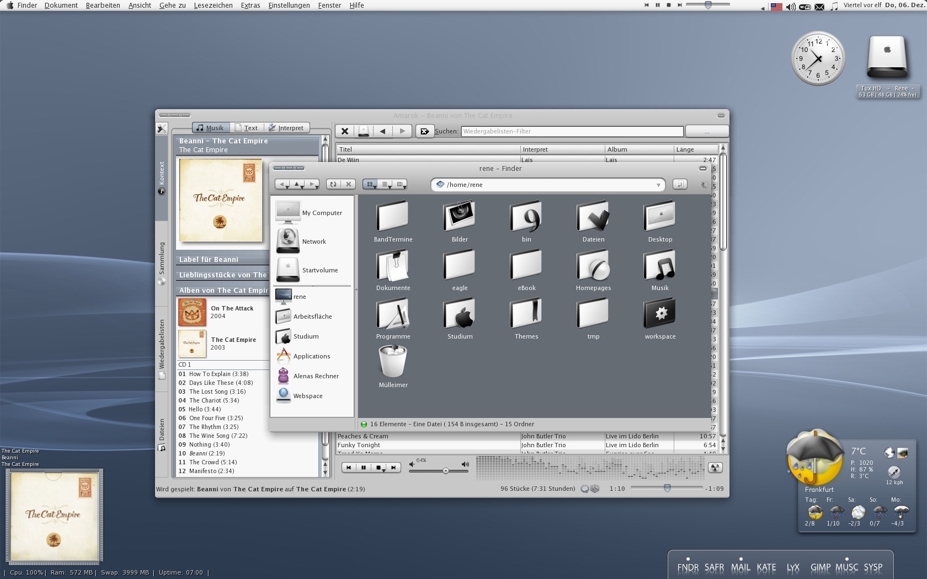The height and width of the screenshot is (579, 927).
Task: Expand Label für Beanni section
Action: [x=223, y=260]
